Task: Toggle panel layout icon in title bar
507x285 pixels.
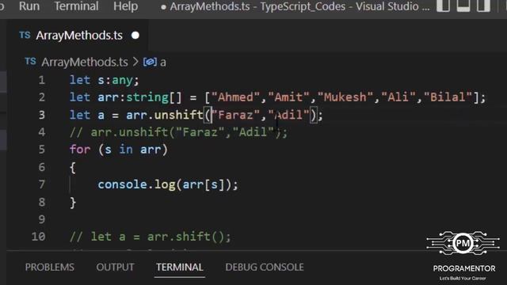Action: point(463,6)
